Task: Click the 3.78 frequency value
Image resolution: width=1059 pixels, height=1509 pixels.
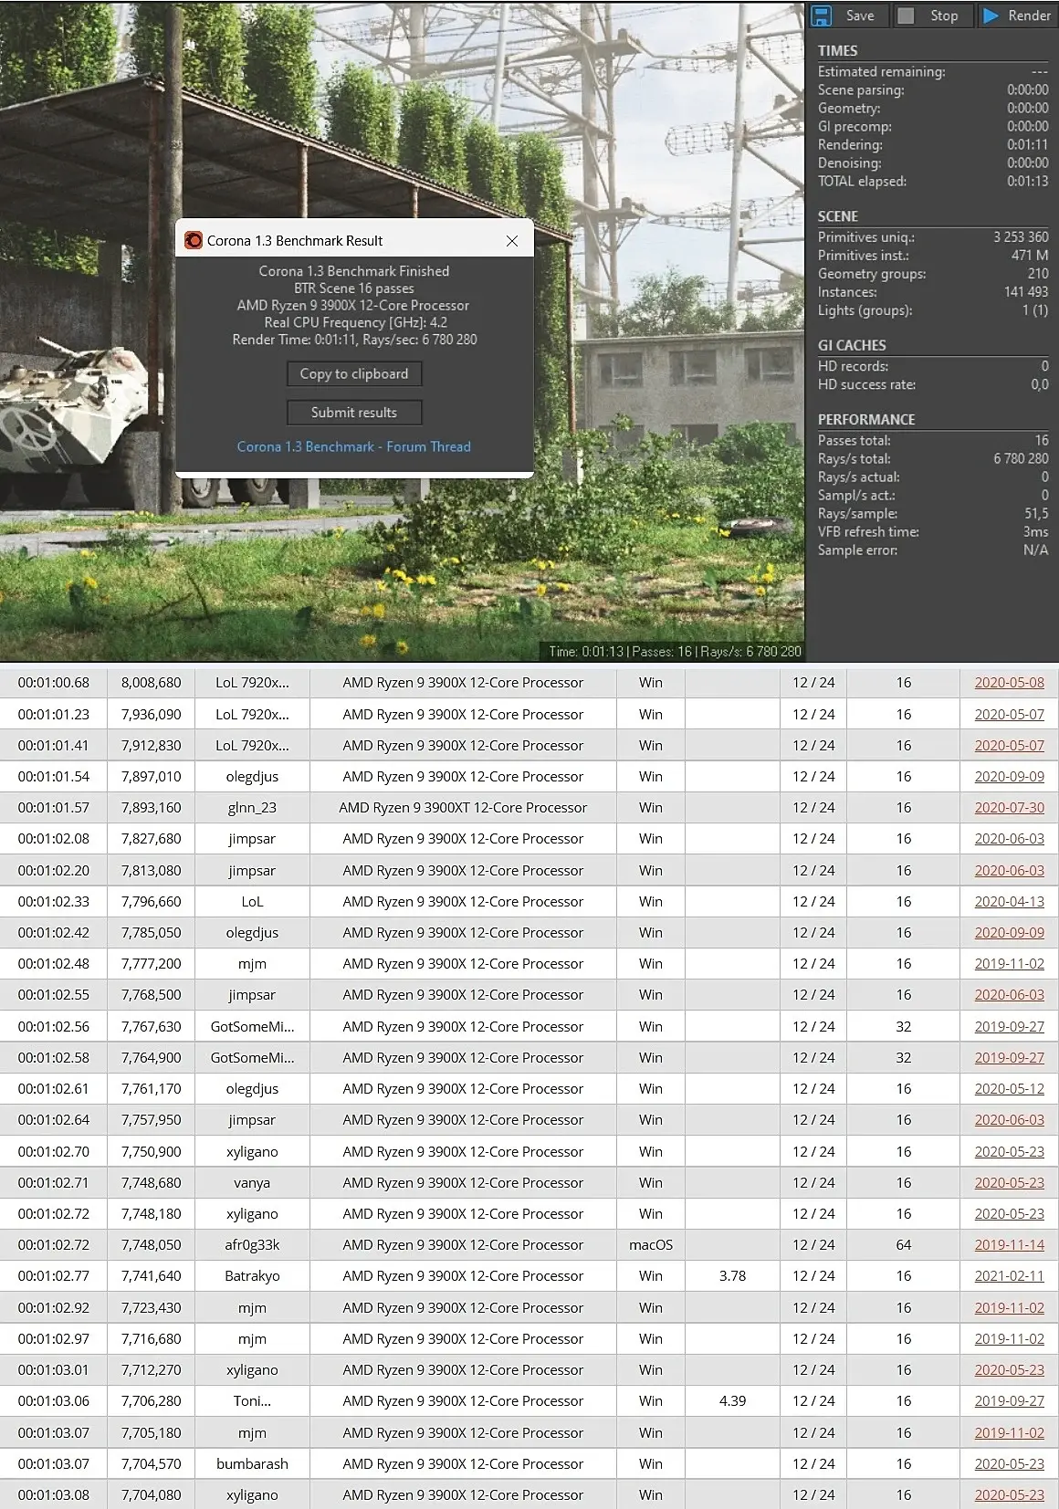Action: click(x=732, y=1276)
